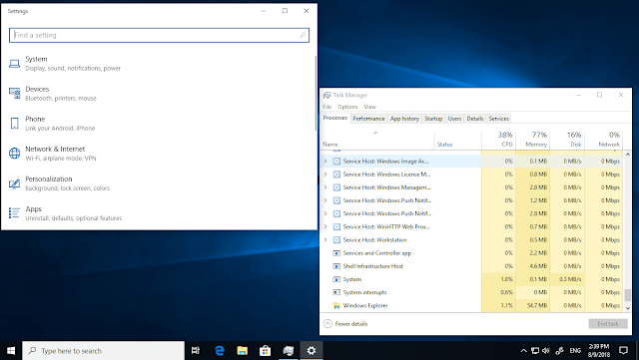Click the System interrupts process icon

click(336, 292)
